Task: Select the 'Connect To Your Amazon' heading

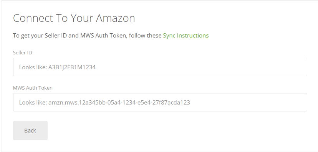Action: click(74, 18)
